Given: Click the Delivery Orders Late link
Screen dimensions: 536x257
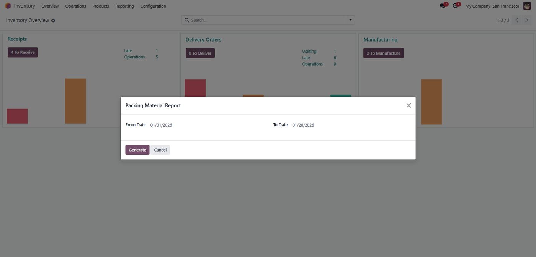Looking at the screenshot, I should (x=306, y=58).
